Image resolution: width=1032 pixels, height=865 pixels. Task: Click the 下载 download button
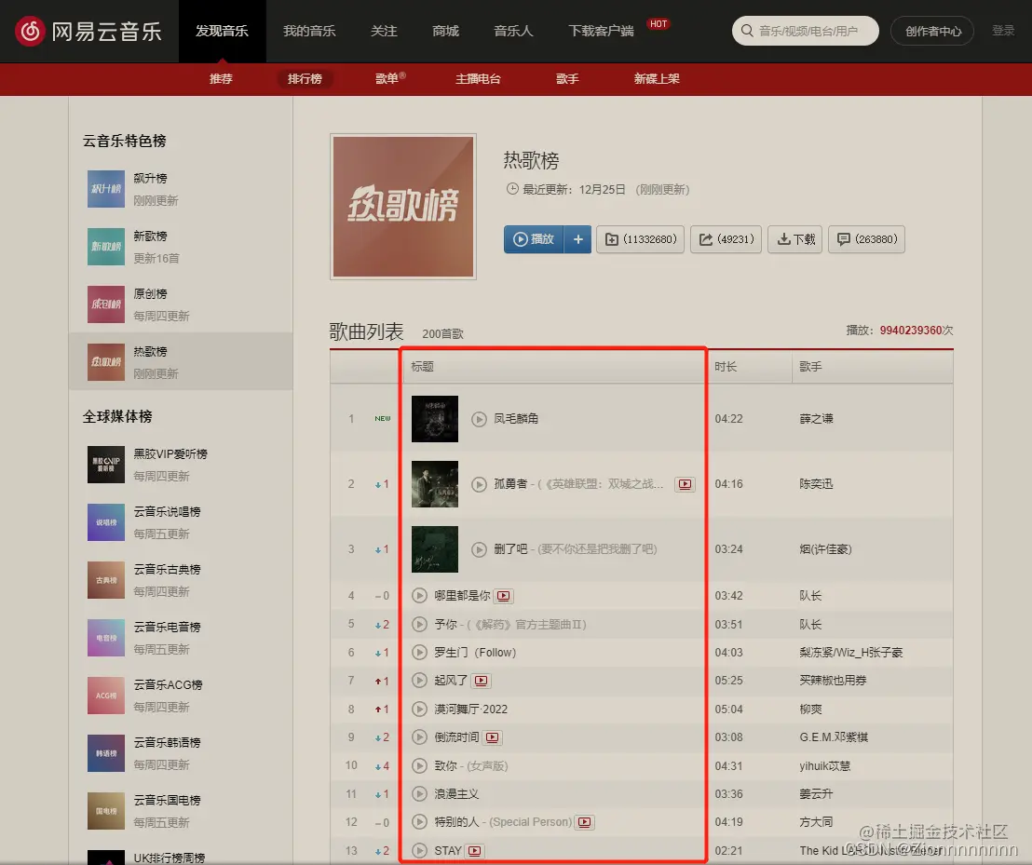[x=795, y=239]
